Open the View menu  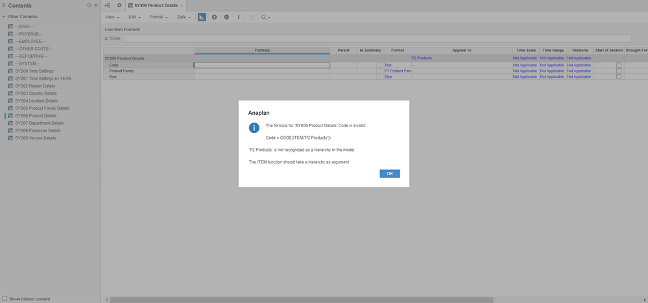point(112,18)
